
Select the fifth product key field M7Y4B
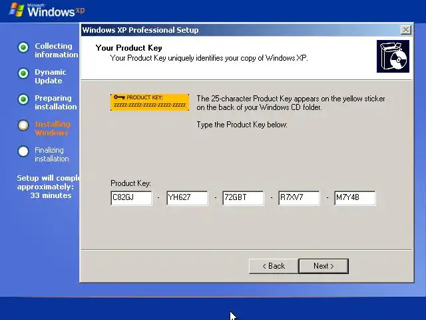point(355,198)
